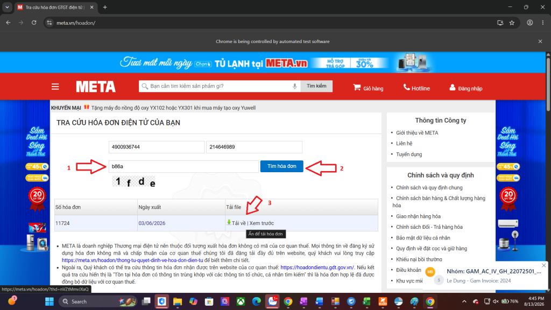Image resolution: width=551 pixels, height=310 pixels.
Task: Click the green download arrow icon
Action: [x=229, y=222]
